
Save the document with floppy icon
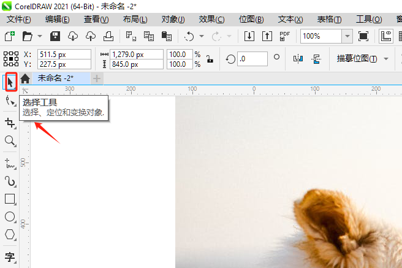pos(55,36)
